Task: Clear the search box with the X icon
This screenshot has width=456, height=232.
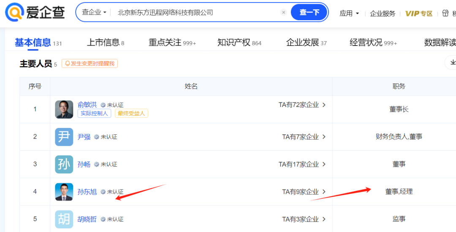Action: coord(284,13)
